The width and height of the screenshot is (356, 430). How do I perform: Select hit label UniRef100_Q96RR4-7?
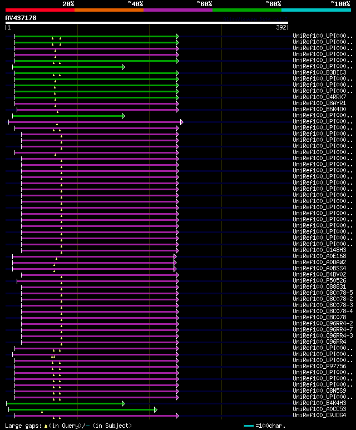[x=323, y=329]
